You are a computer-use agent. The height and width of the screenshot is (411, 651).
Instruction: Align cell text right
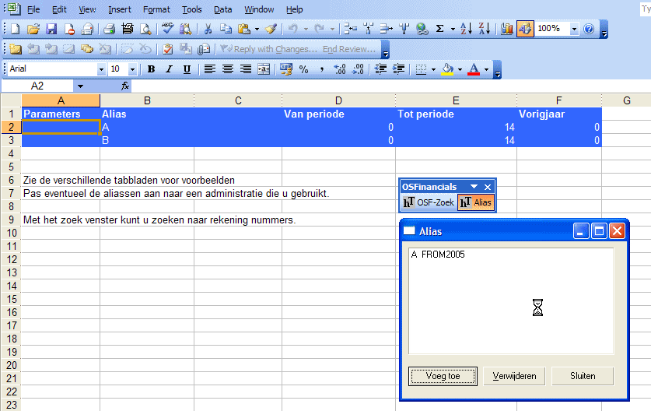coord(246,69)
